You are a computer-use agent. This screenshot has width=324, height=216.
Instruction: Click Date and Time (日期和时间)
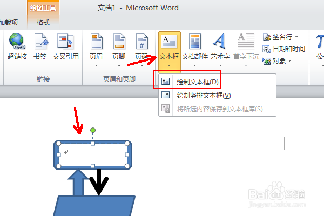pyautogui.click(x=283, y=49)
